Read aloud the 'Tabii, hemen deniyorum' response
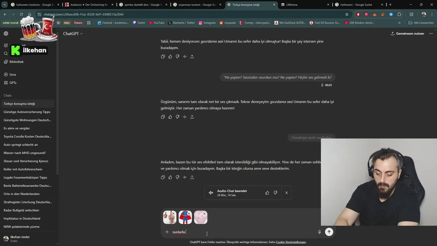The height and width of the screenshot is (246, 437). 185,56
